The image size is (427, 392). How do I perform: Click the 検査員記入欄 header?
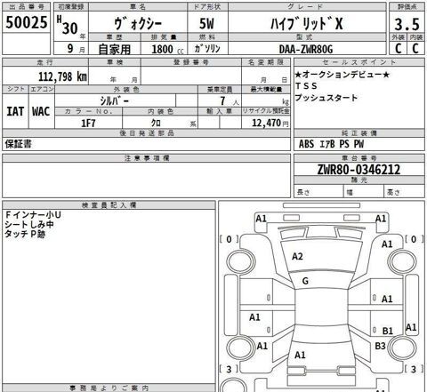click(x=109, y=205)
